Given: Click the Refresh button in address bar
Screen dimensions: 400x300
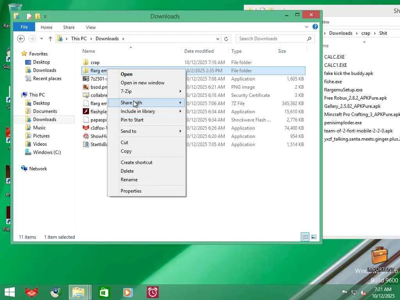Looking at the screenshot, I should pos(226,39).
